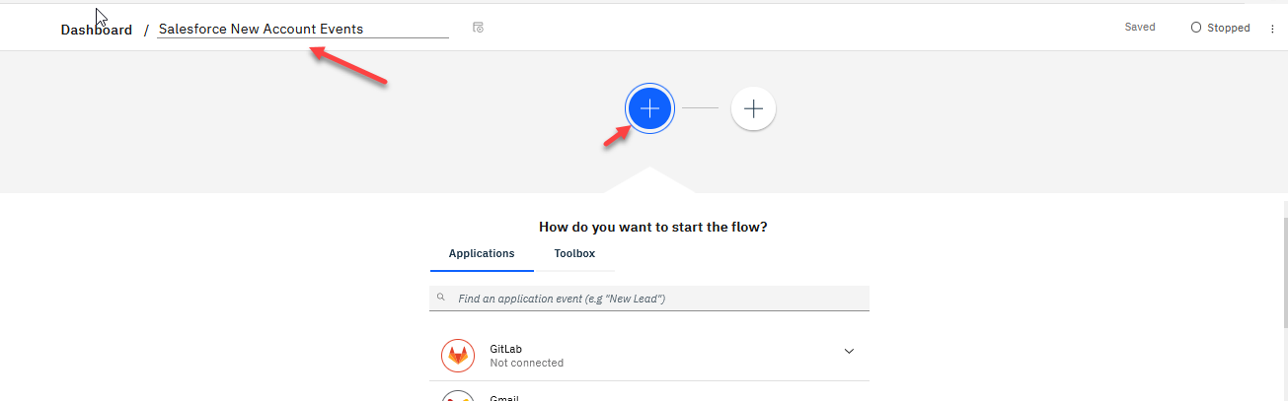Click the Stopped text label
Image resolution: width=1288 pixels, height=401 pixels.
pyautogui.click(x=1229, y=28)
